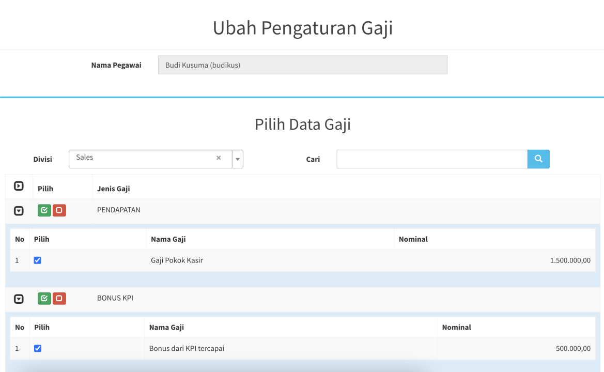Collapse the BONUS KPI group
The width and height of the screenshot is (604, 372).
click(19, 299)
